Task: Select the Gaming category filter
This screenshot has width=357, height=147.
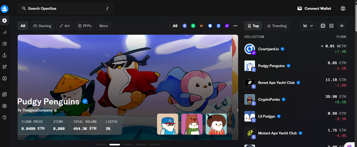Action: click(x=42, y=26)
